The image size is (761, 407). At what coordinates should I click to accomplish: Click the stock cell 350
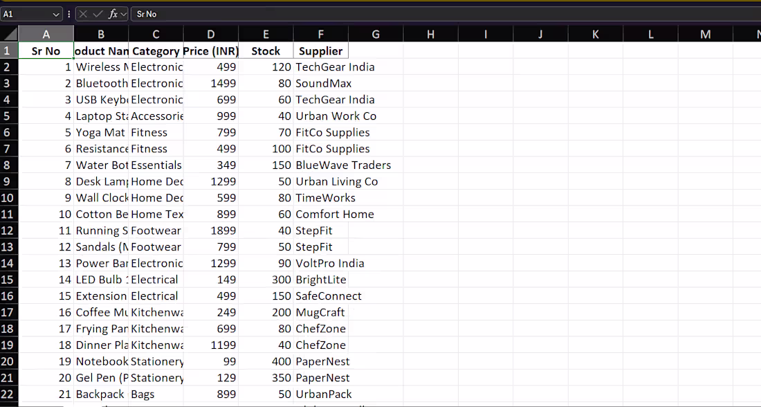pos(266,378)
